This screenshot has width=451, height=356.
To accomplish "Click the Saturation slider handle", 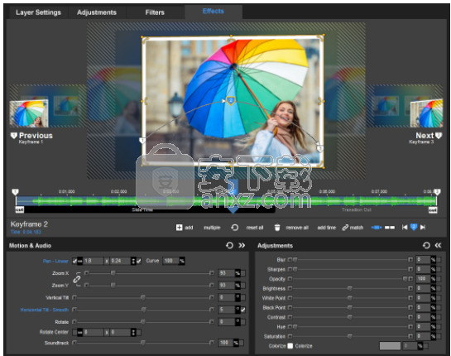I will tap(349, 336).
